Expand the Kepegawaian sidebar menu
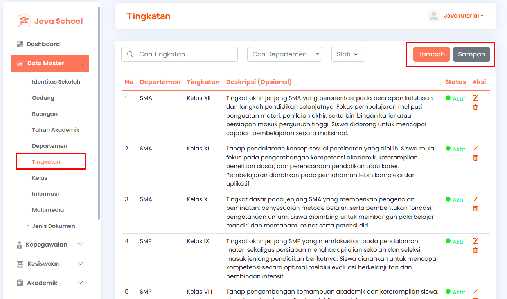Screen dimensions: 507x299 pos(50,245)
